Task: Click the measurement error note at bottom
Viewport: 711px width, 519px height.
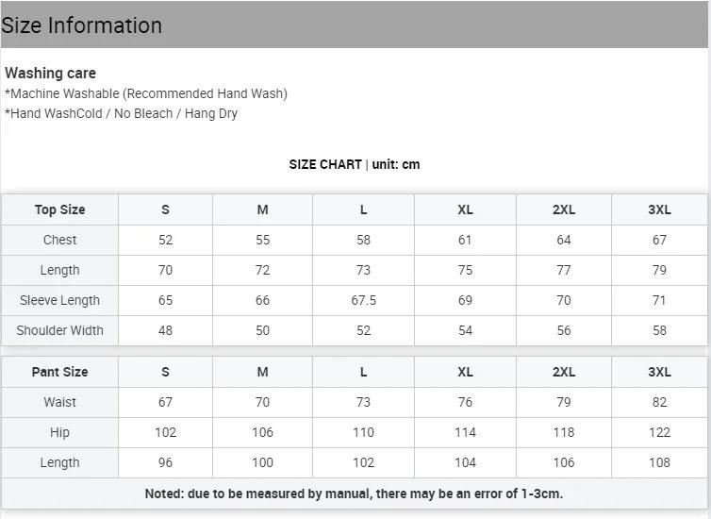Action: coord(354,493)
